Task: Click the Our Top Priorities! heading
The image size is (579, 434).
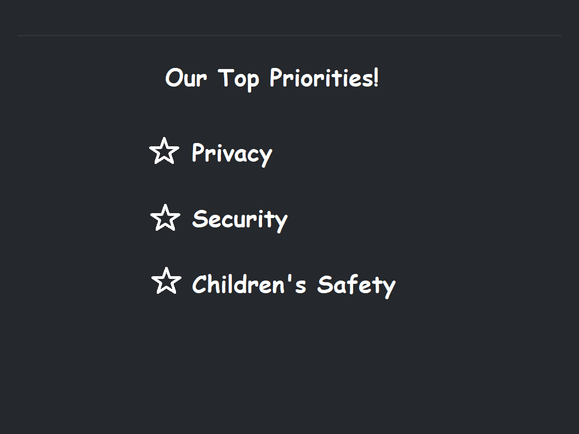Action: (x=272, y=78)
